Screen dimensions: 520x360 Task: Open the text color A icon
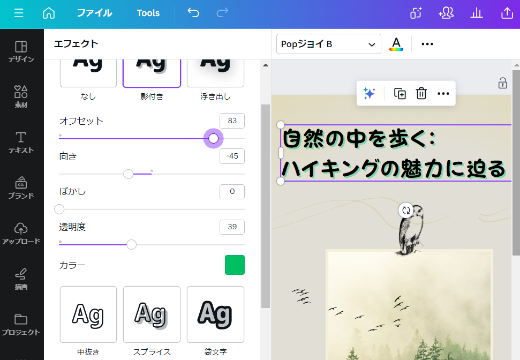click(396, 44)
